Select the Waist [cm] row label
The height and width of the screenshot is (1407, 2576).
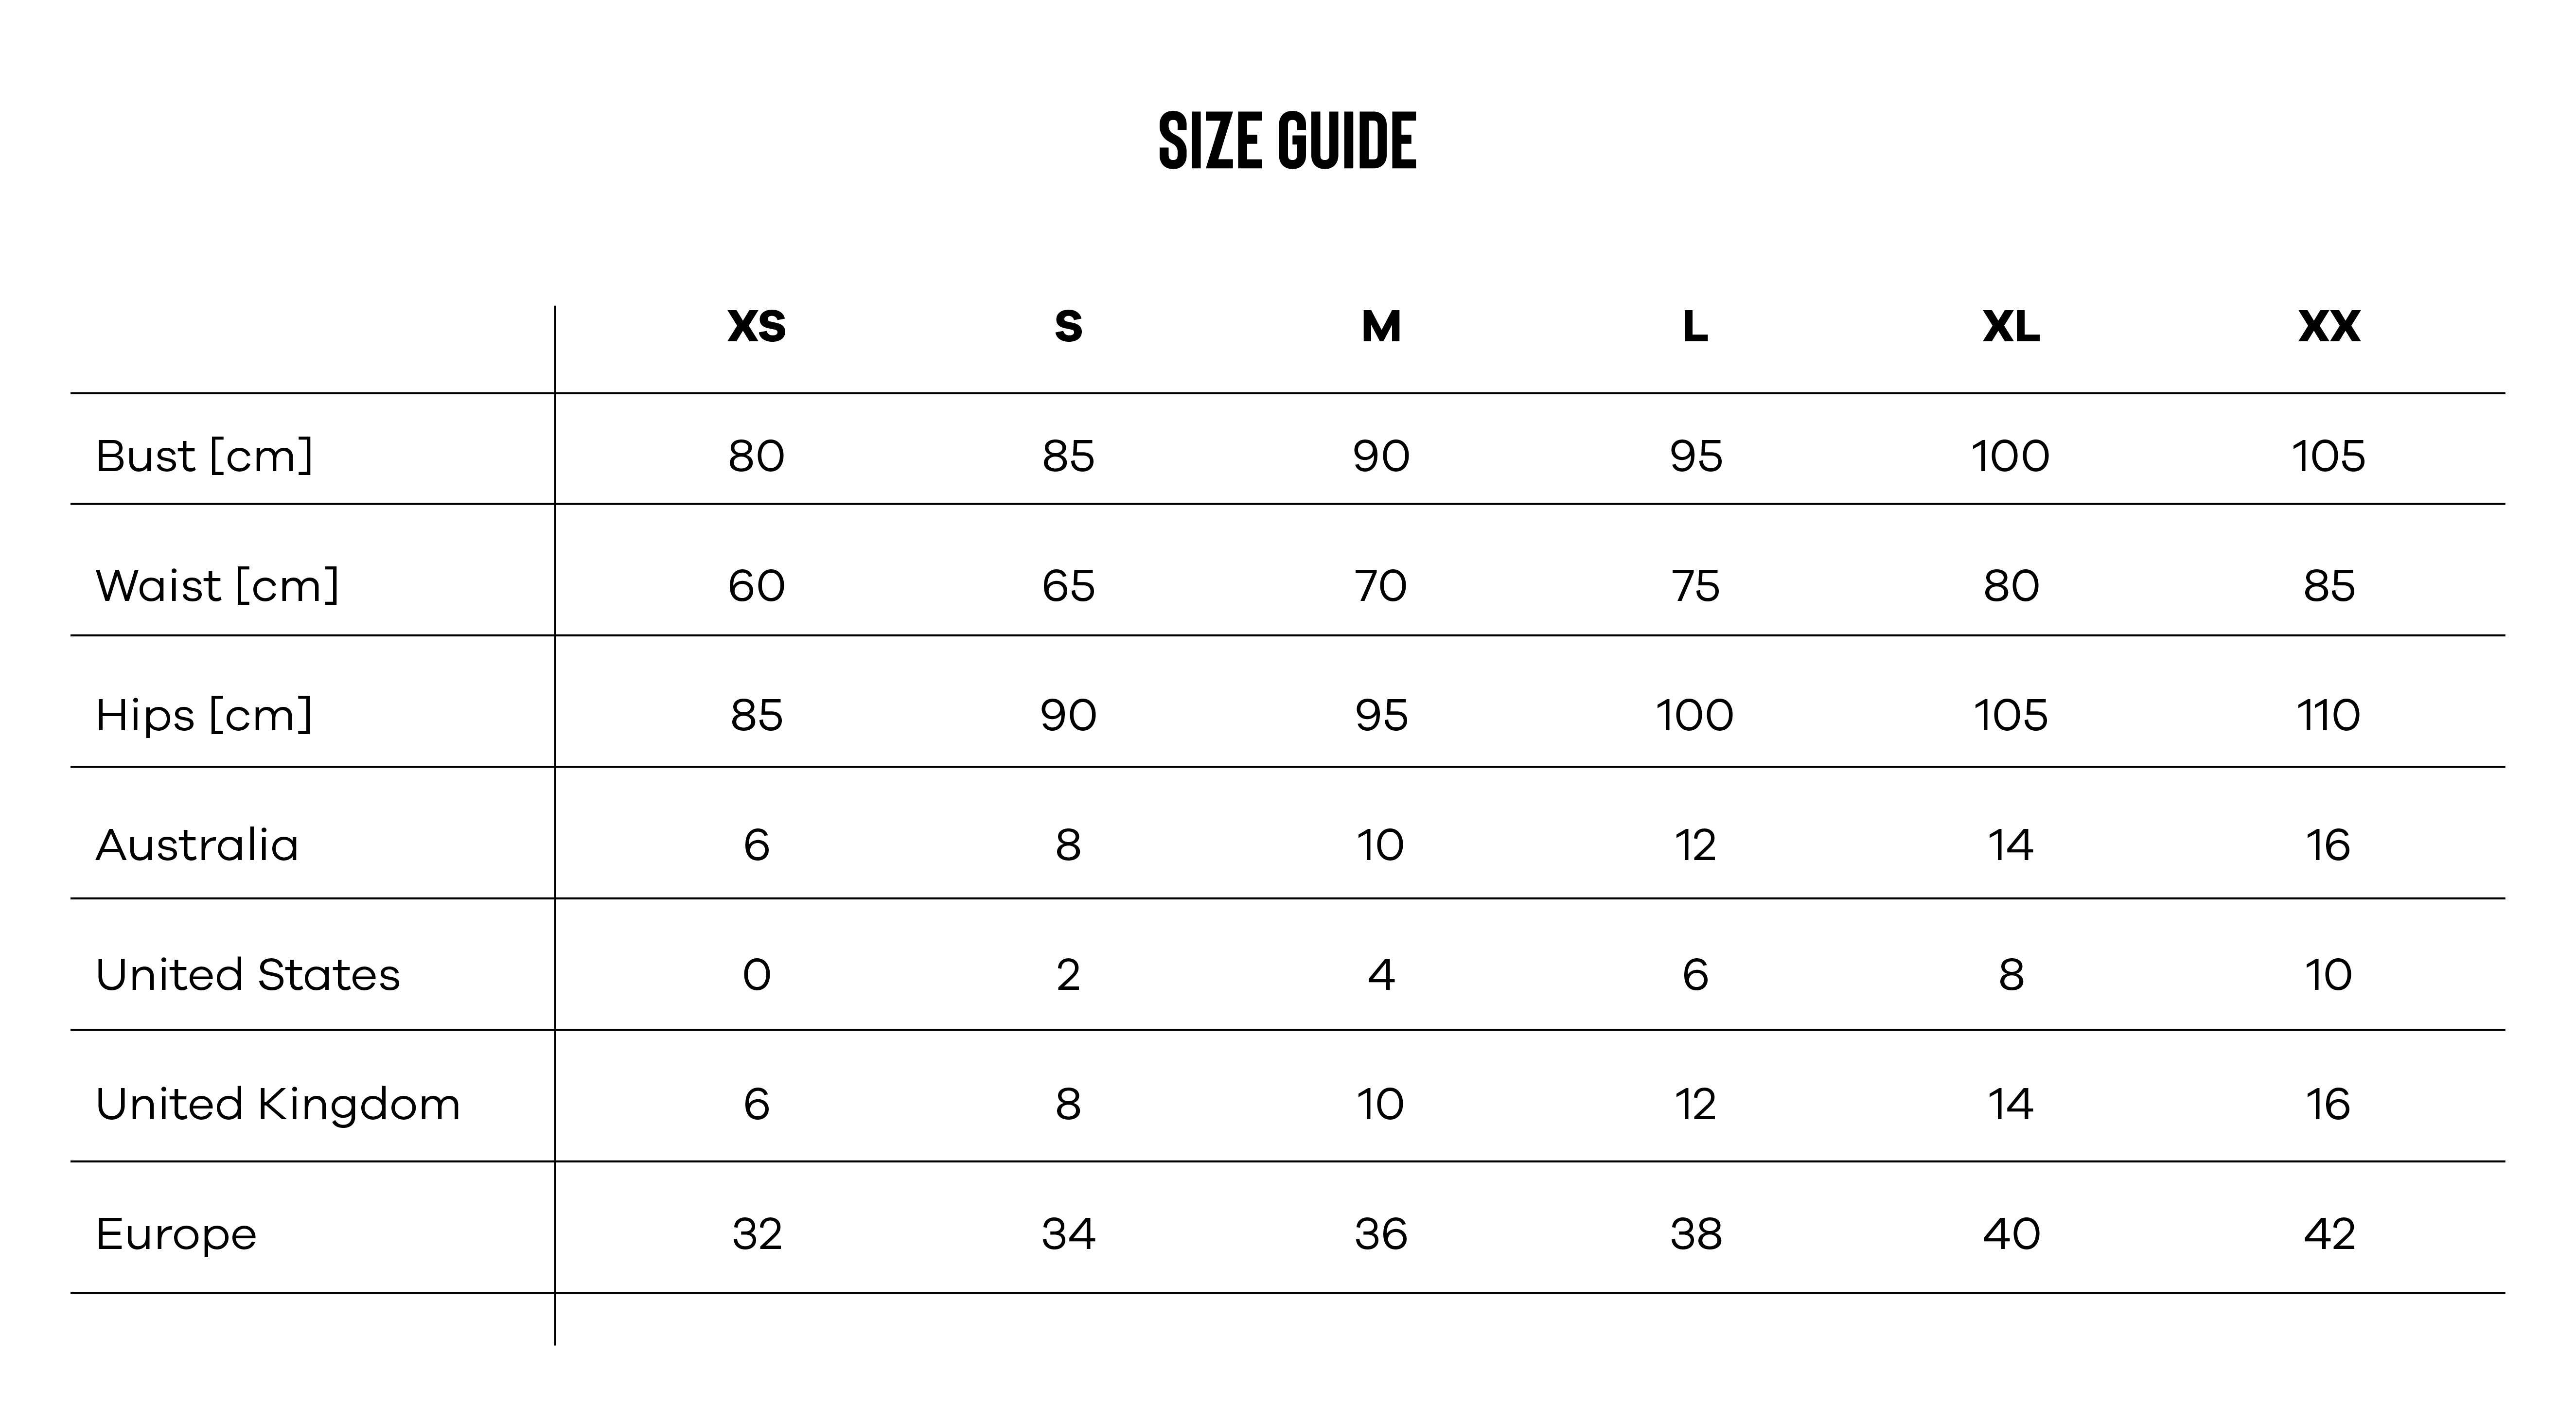tap(217, 586)
